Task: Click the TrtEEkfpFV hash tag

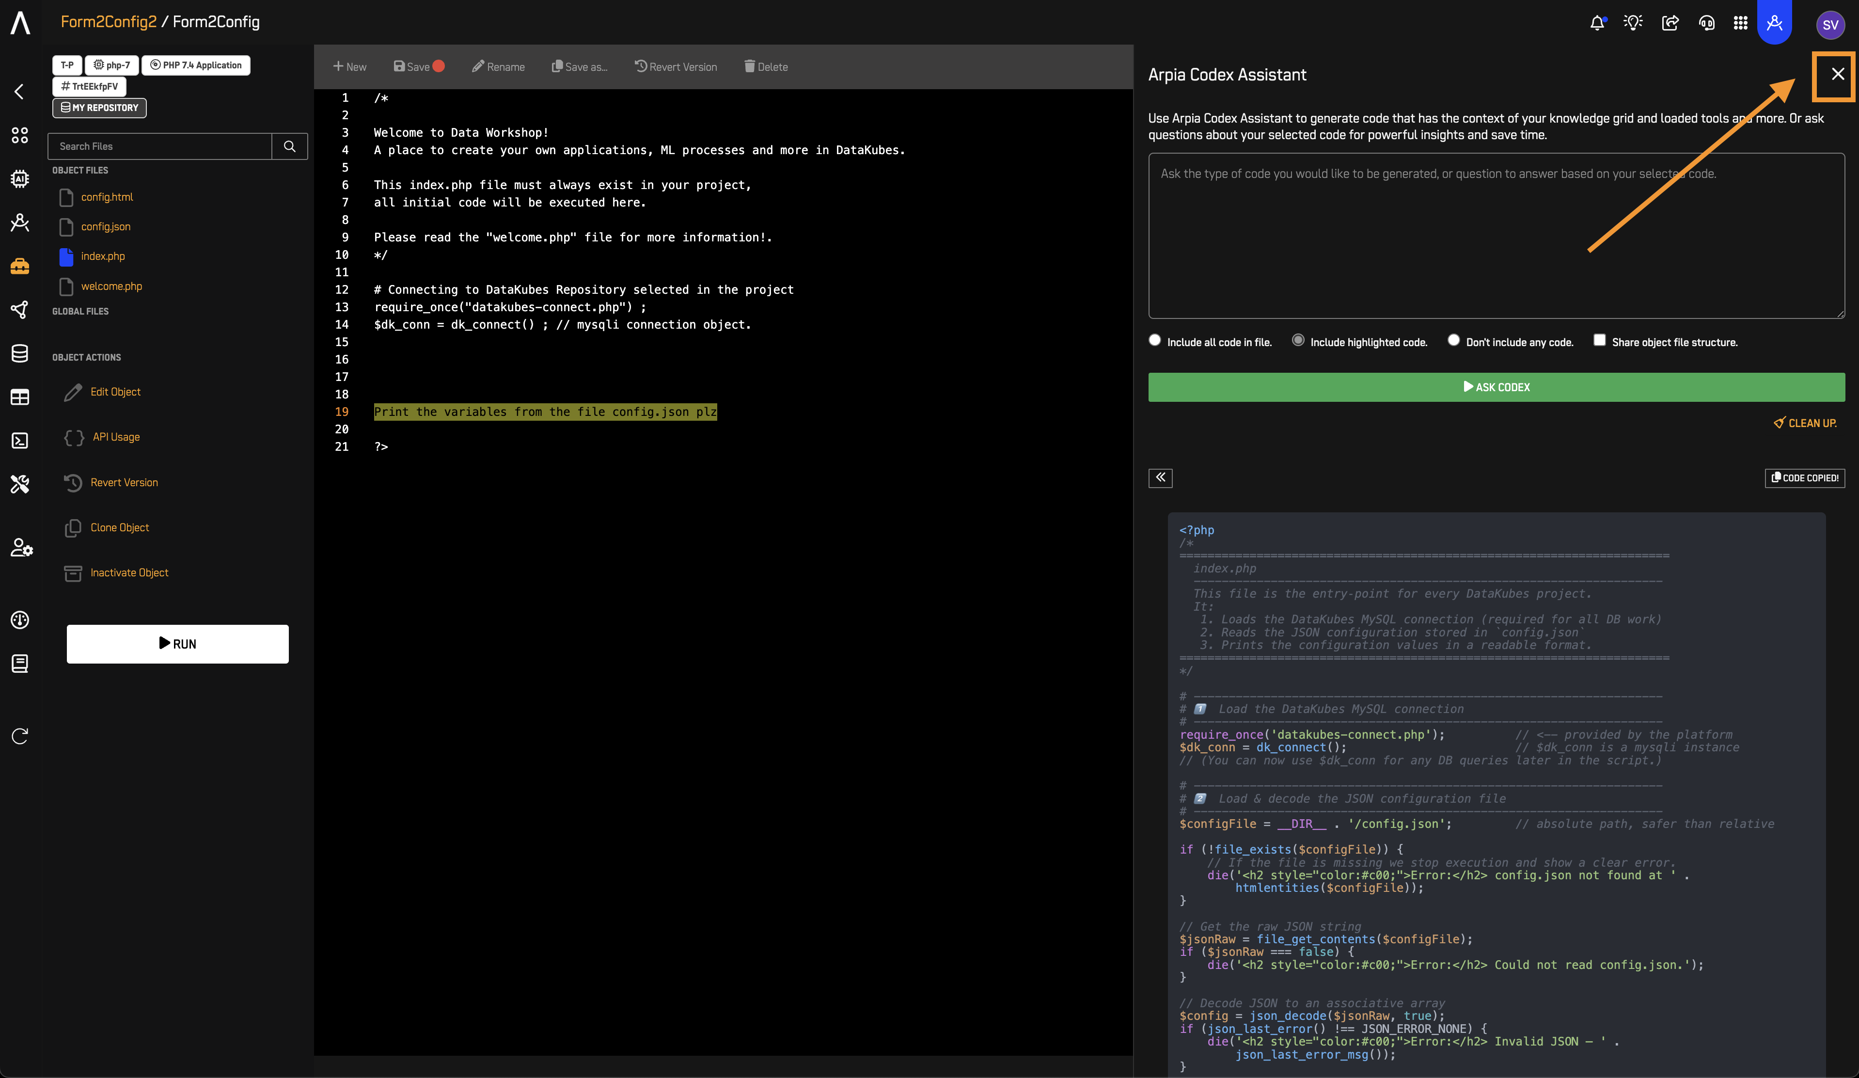Action: coord(89,86)
